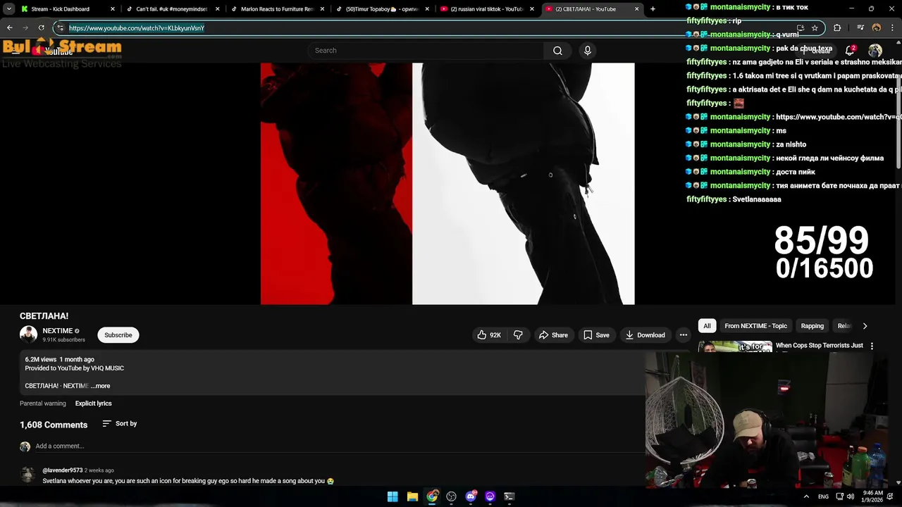Screen dimensions: 902x507
Task: Reload the current page
Action: pyautogui.click(x=41, y=28)
